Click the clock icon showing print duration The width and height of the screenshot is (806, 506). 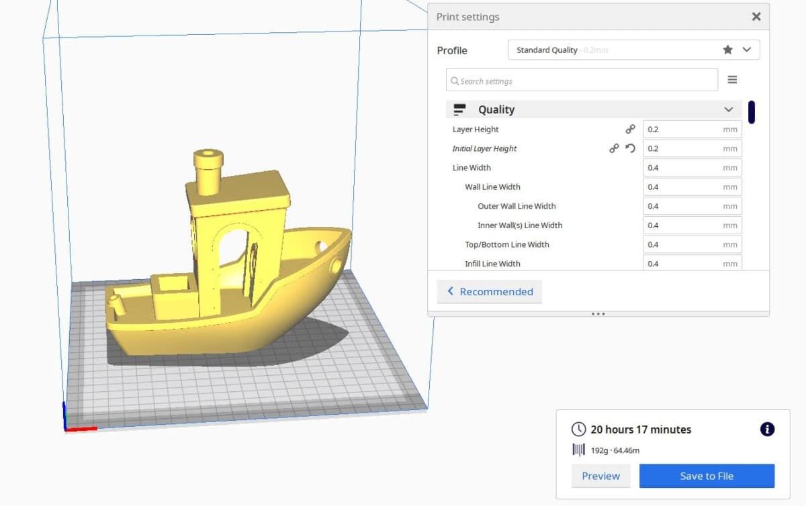(x=578, y=429)
